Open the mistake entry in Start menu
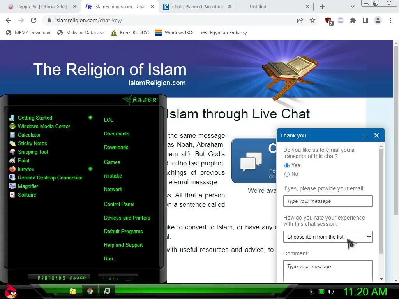Viewport: 399px width, 299px height. [x=113, y=176]
